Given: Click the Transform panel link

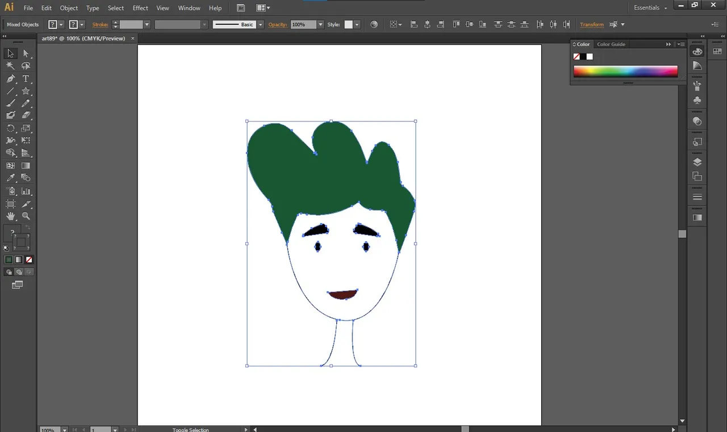Looking at the screenshot, I should pos(592,24).
